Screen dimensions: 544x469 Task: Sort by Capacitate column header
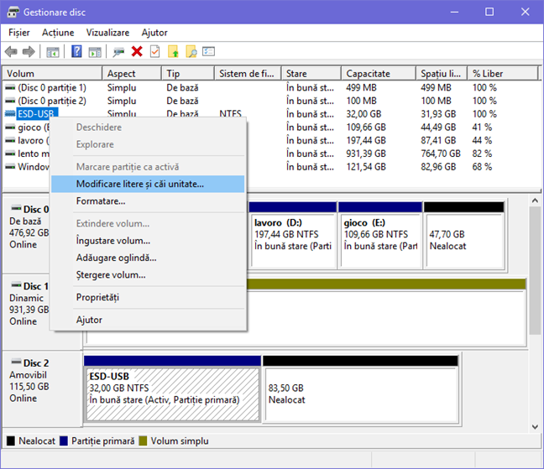(x=369, y=74)
